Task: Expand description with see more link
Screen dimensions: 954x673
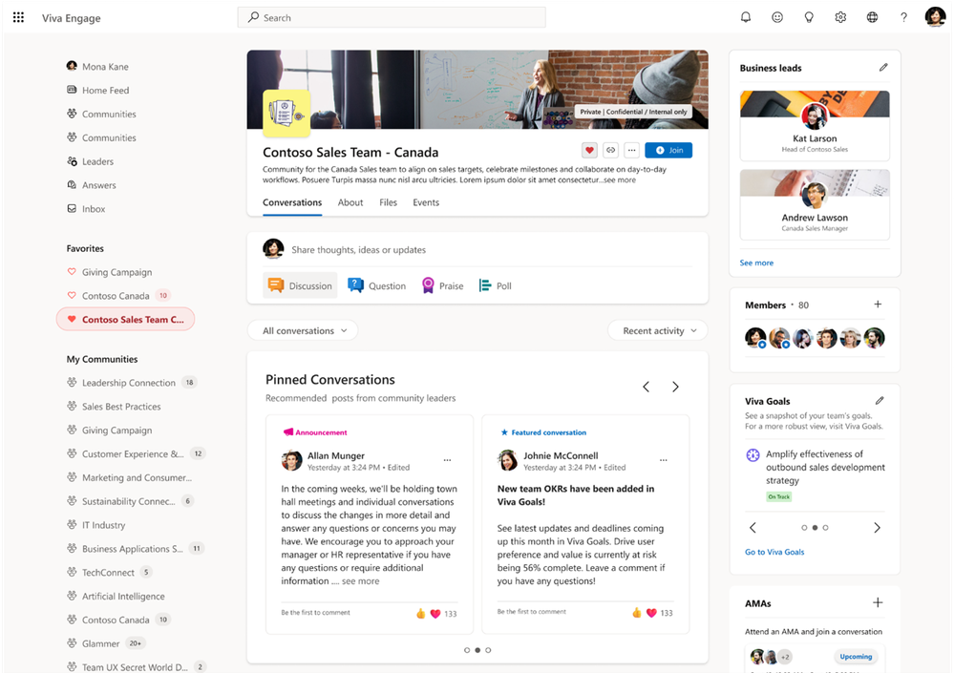Action: point(620,180)
